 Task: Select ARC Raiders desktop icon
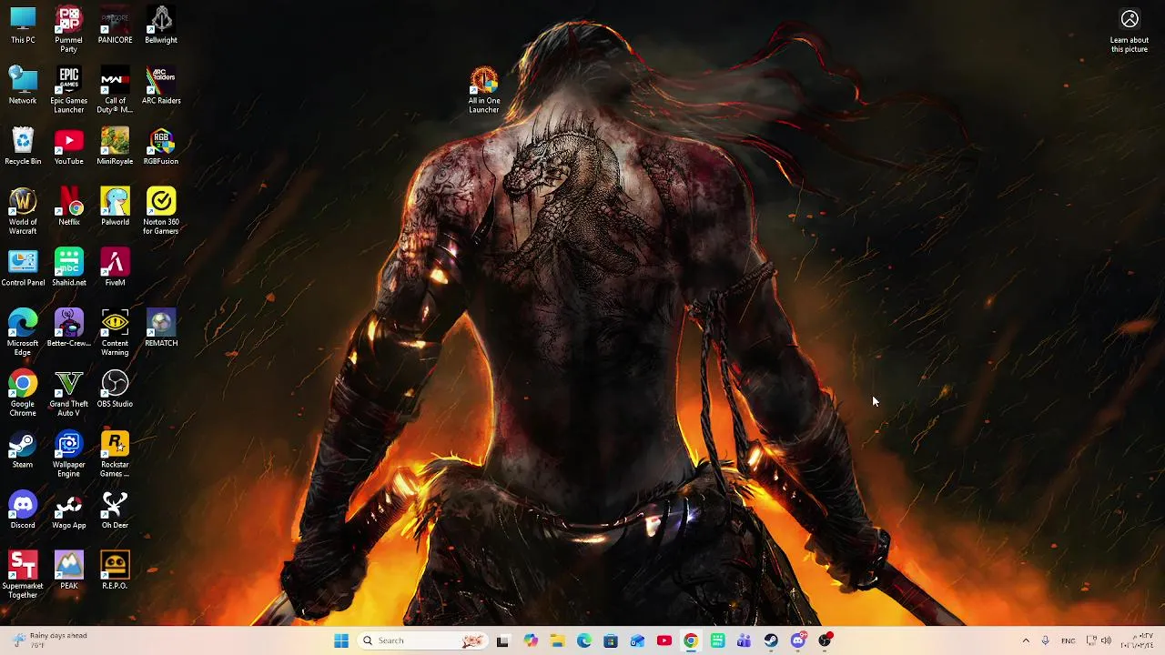click(x=161, y=86)
